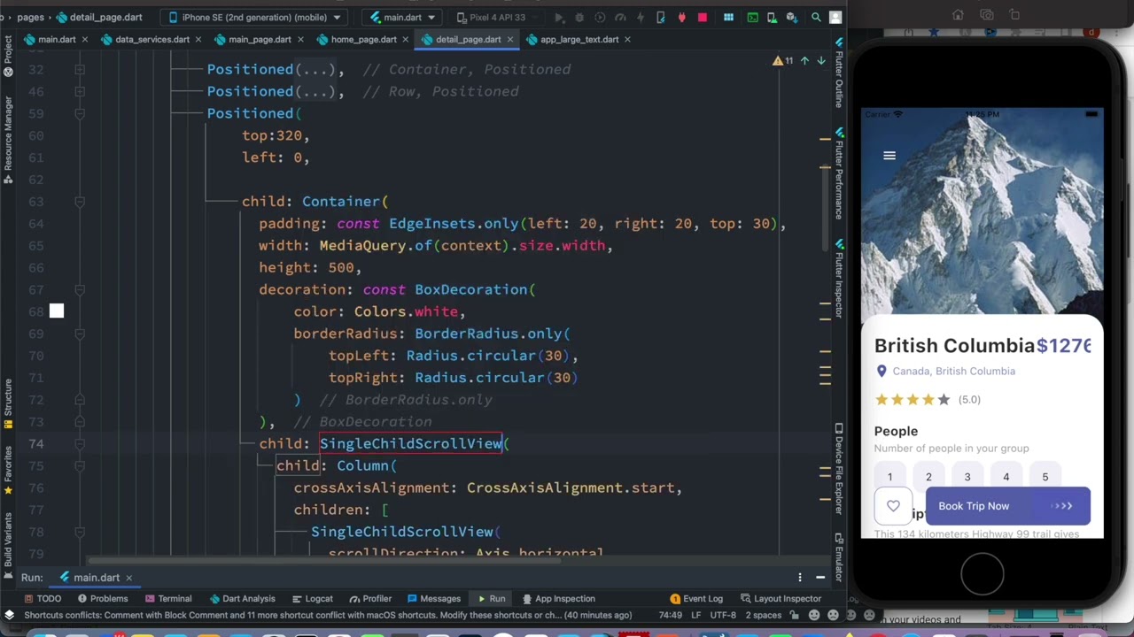
Task: Toggle the heart favorite button in app
Action: pos(893,506)
